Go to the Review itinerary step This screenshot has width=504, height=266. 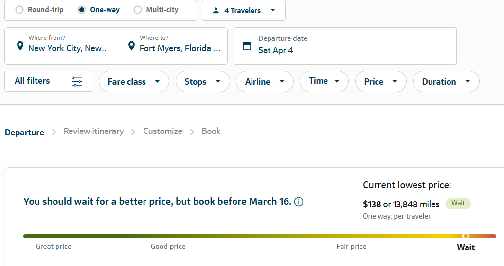click(93, 132)
